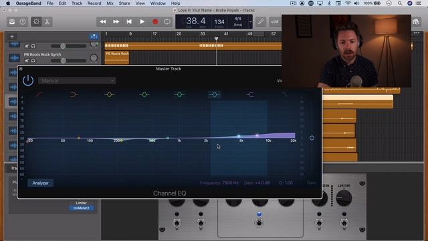
Task: Open the File menu
Action: point(49,3)
